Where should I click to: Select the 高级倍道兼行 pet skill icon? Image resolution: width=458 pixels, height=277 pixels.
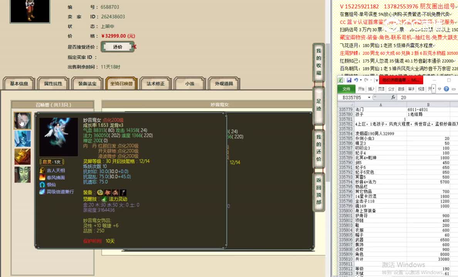pyautogui.click(x=42, y=192)
